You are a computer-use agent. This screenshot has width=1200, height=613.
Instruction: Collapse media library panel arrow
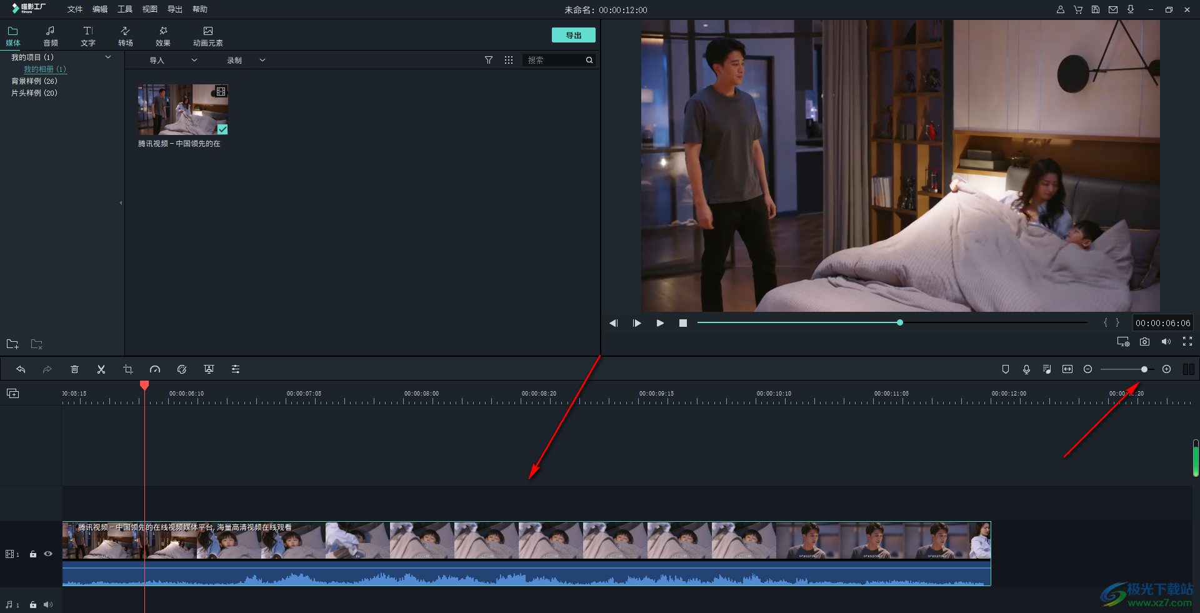(121, 202)
